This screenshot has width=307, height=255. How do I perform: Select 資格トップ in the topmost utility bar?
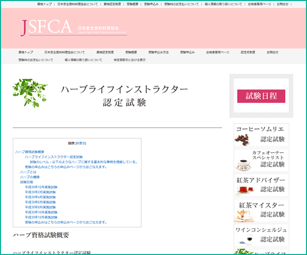click(x=45, y=4)
